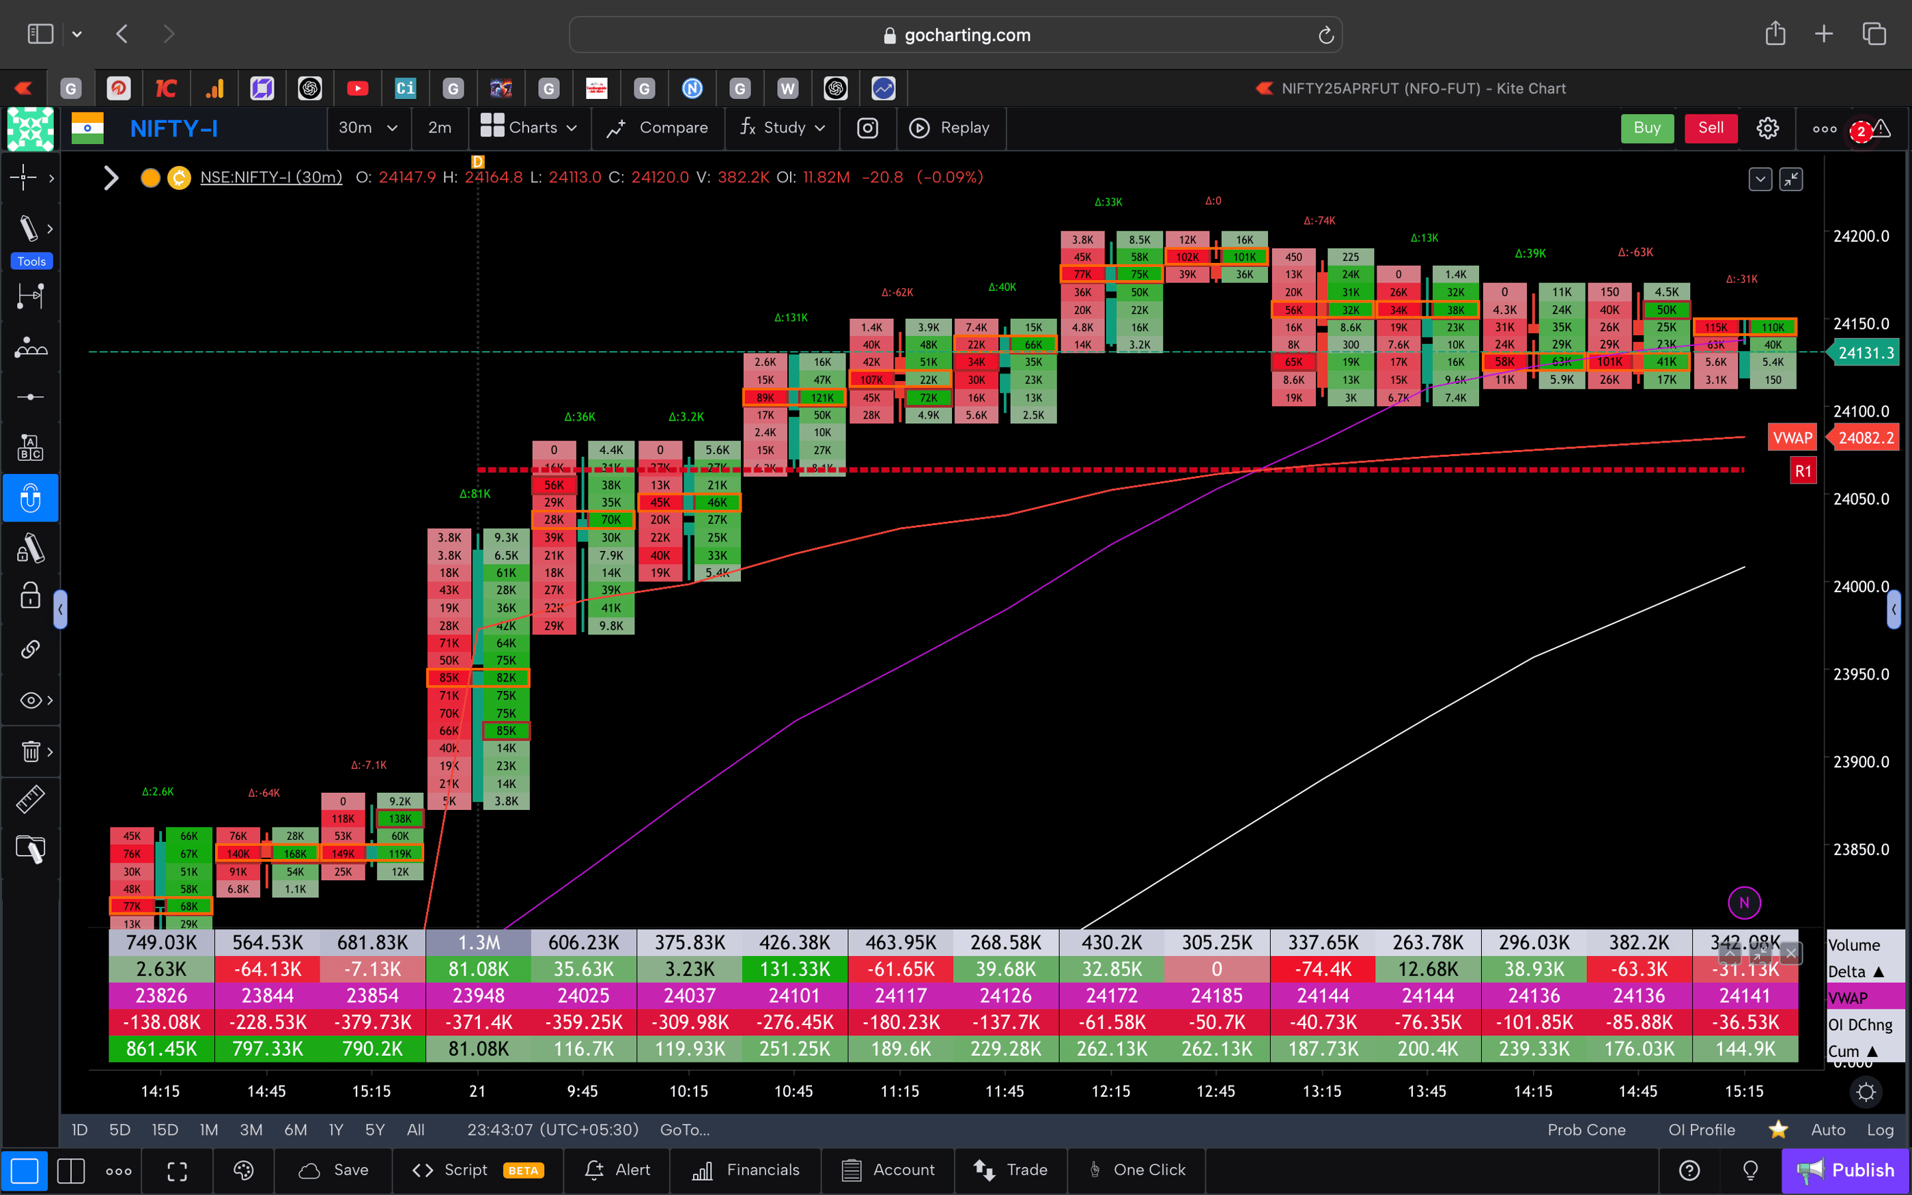Viewport: 1912px width, 1195px height.
Task: Expand the Charts type dropdown
Action: coord(529,127)
